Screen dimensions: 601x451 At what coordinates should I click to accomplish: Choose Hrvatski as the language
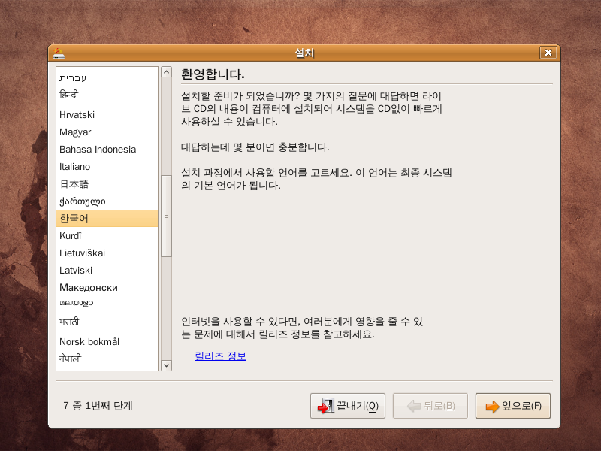coord(107,115)
